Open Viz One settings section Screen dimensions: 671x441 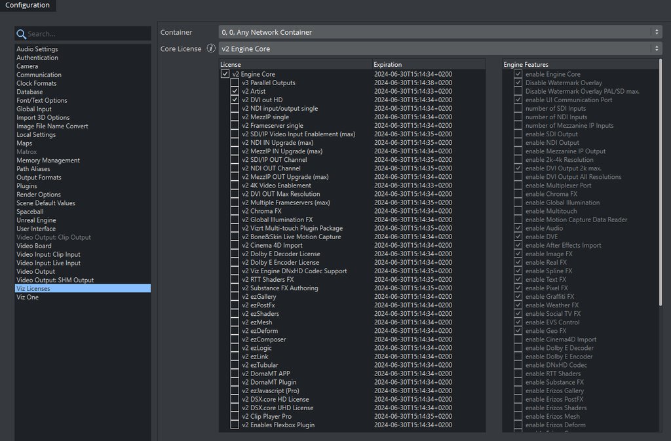(28, 297)
